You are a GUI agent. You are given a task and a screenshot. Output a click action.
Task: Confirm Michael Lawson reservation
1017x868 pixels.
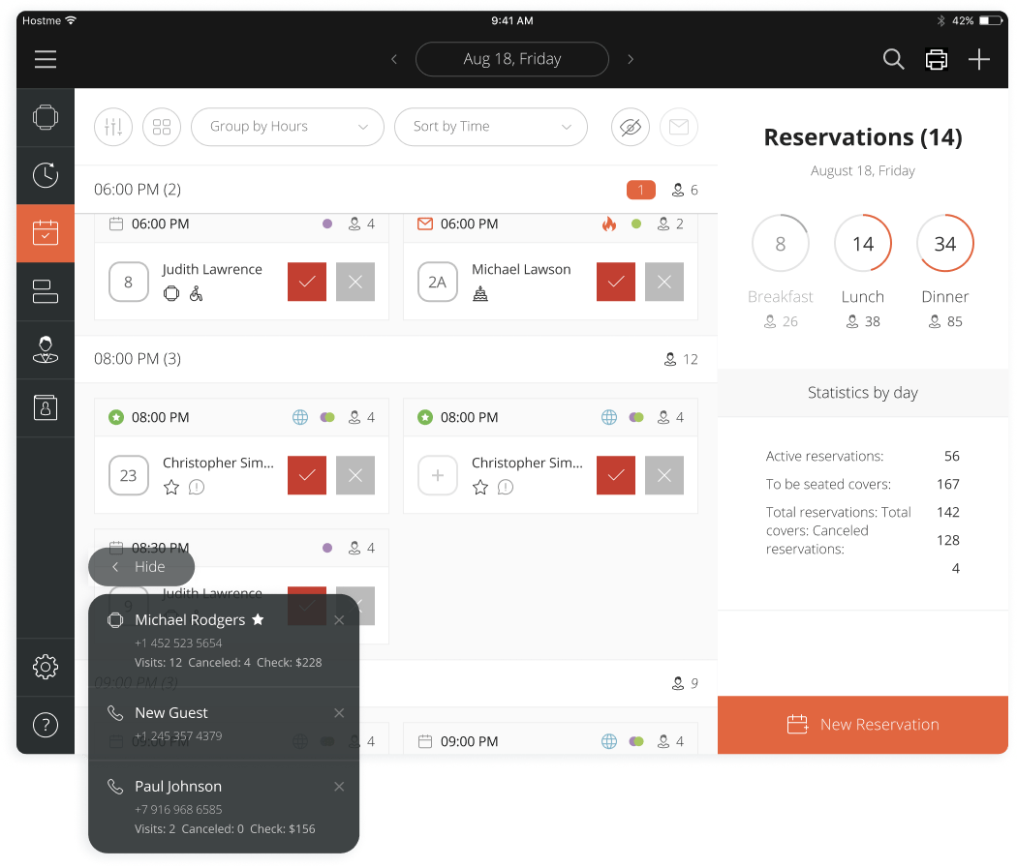[x=615, y=282]
